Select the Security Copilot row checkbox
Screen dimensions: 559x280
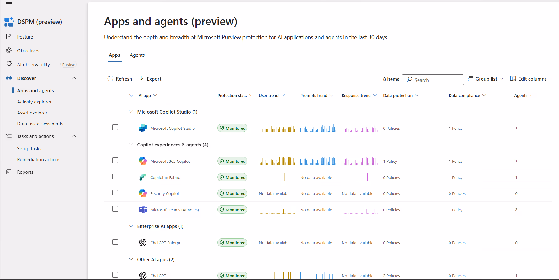(x=115, y=193)
